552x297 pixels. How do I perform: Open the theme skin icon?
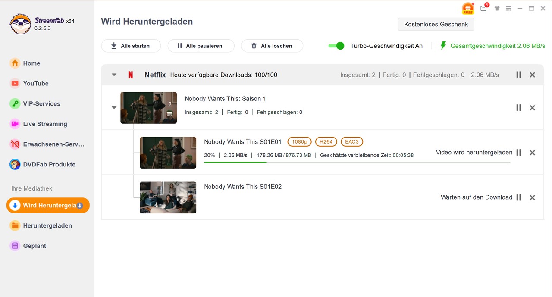pos(497,8)
